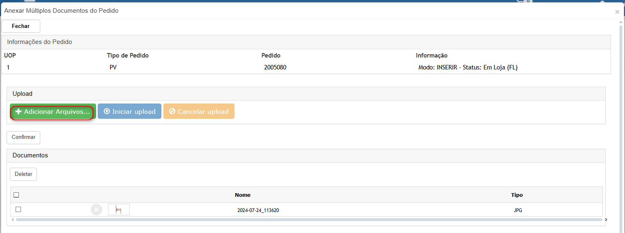Click the Confirmar button
The image size is (625, 233).
pos(23,137)
